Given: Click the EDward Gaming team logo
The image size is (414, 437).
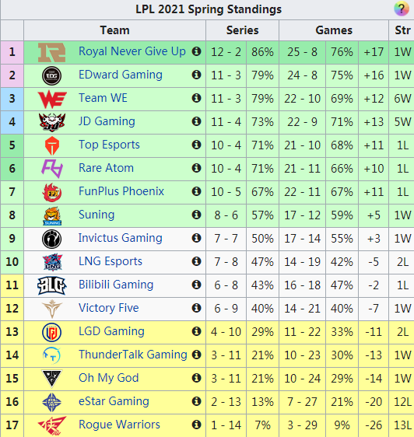Looking at the screenshot, I should click(51, 75).
